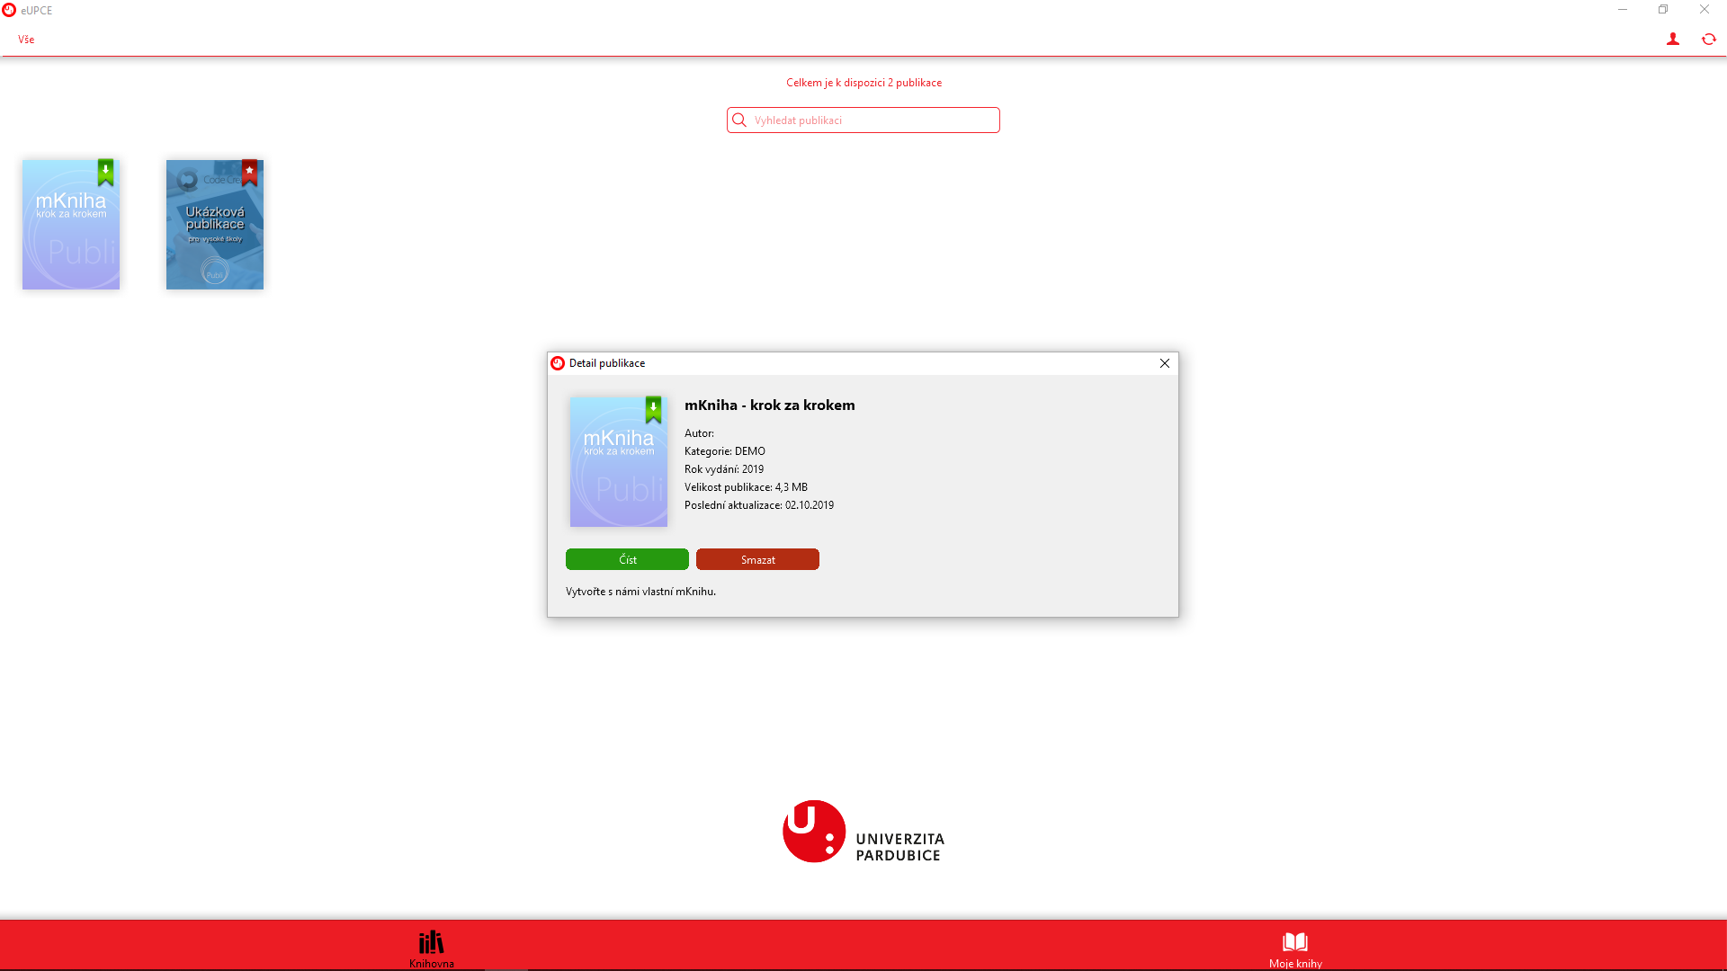1727x971 pixels.
Task: Click the Knihovna bookshelf icon
Action: click(x=431, y=942)
